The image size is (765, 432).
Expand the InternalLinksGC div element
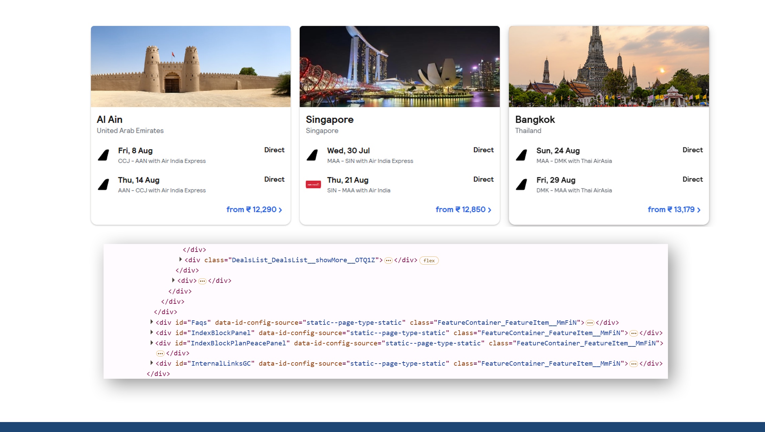[152, 363]
